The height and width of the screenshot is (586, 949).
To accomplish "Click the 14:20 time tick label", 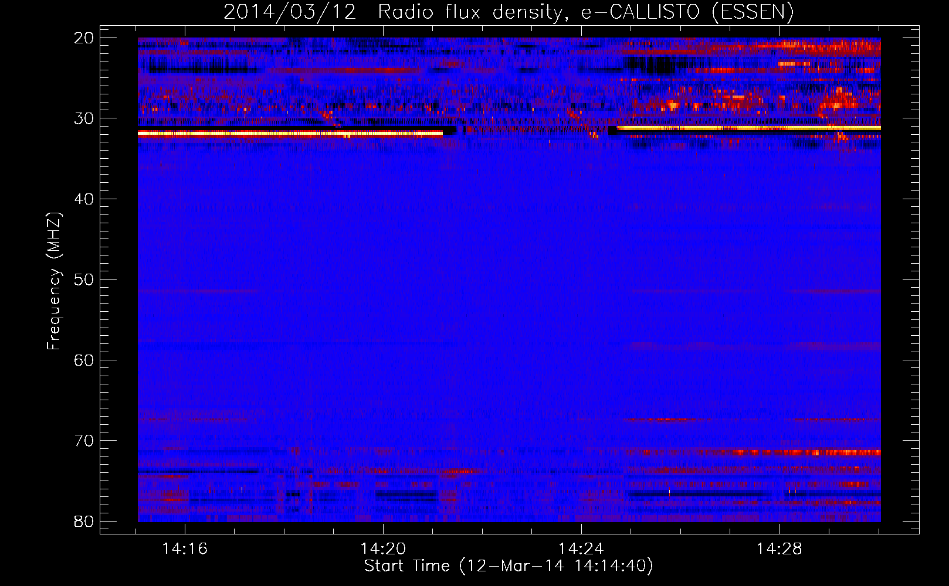I will coord(383,549).
